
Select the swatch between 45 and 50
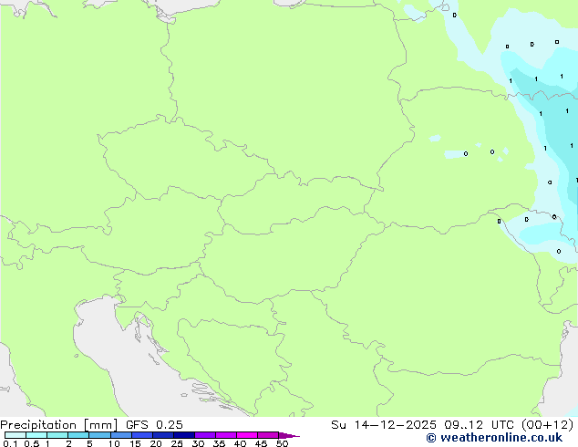(268, 435)
